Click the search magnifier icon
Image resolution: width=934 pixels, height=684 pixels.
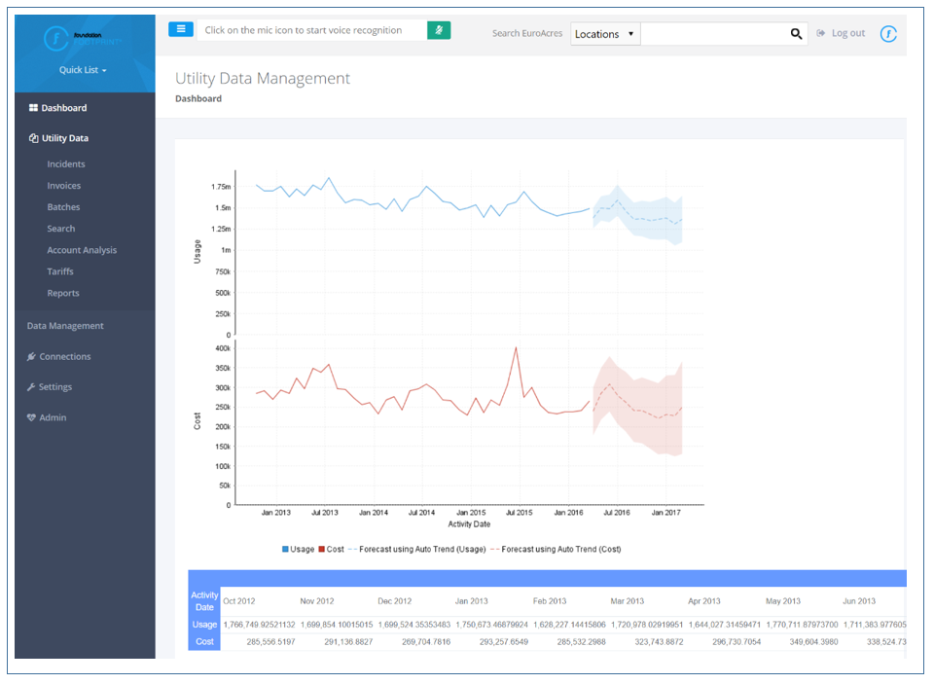point(796,33)
